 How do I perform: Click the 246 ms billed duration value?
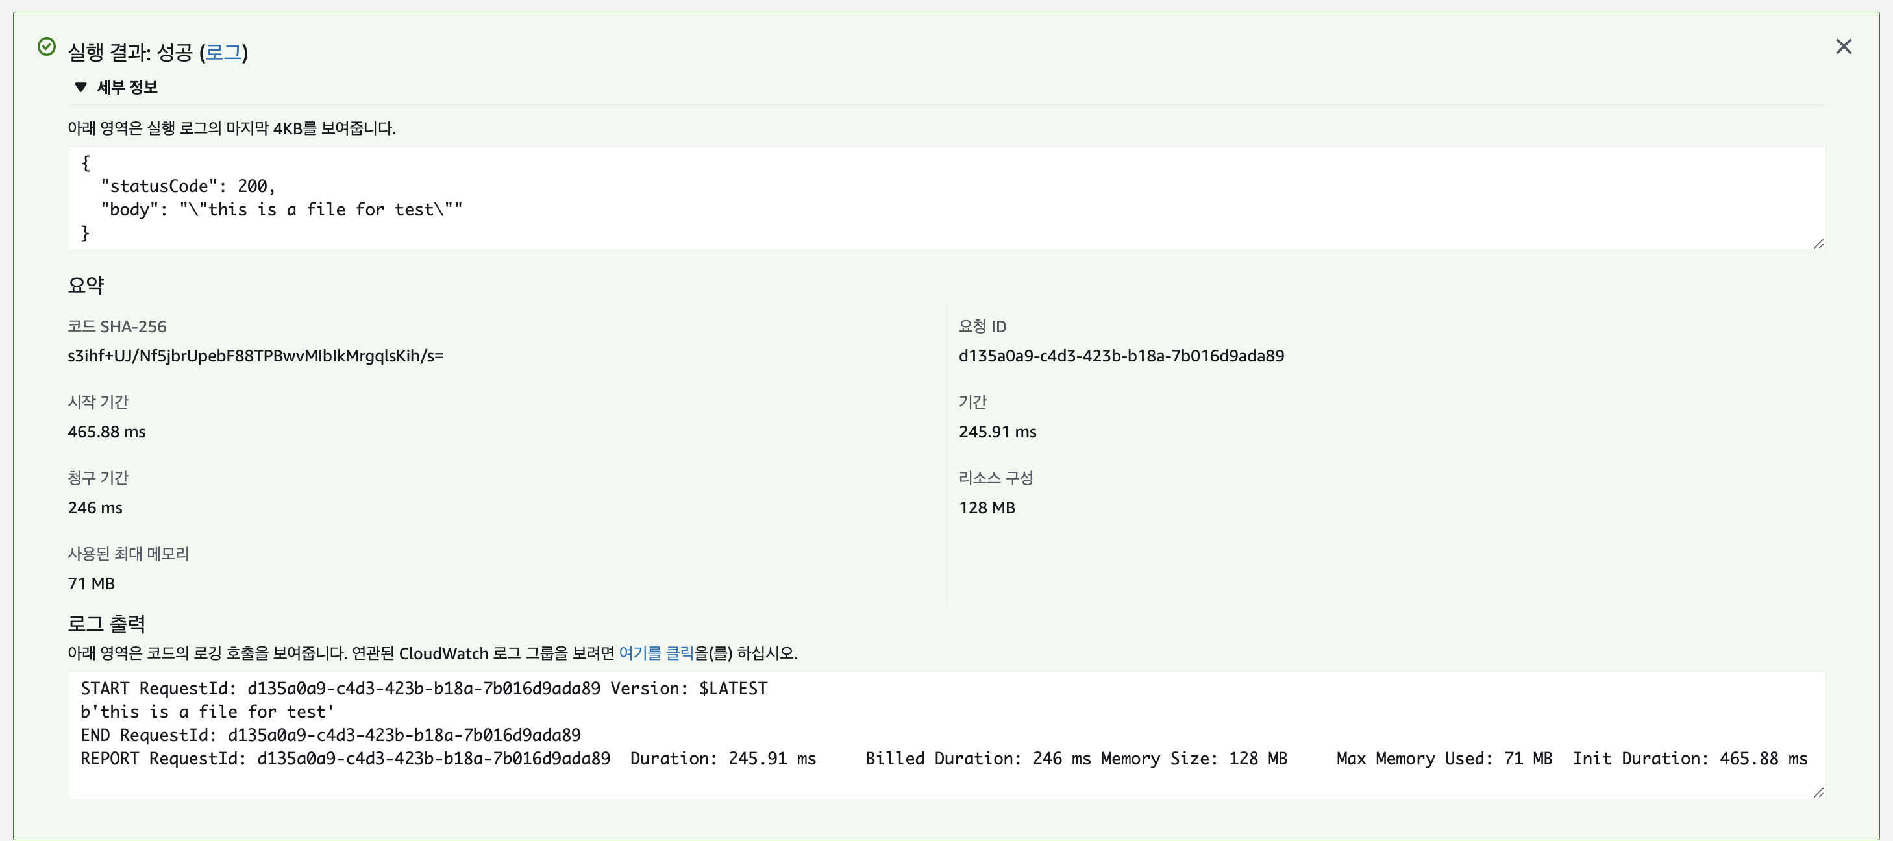tap(95, 507)
